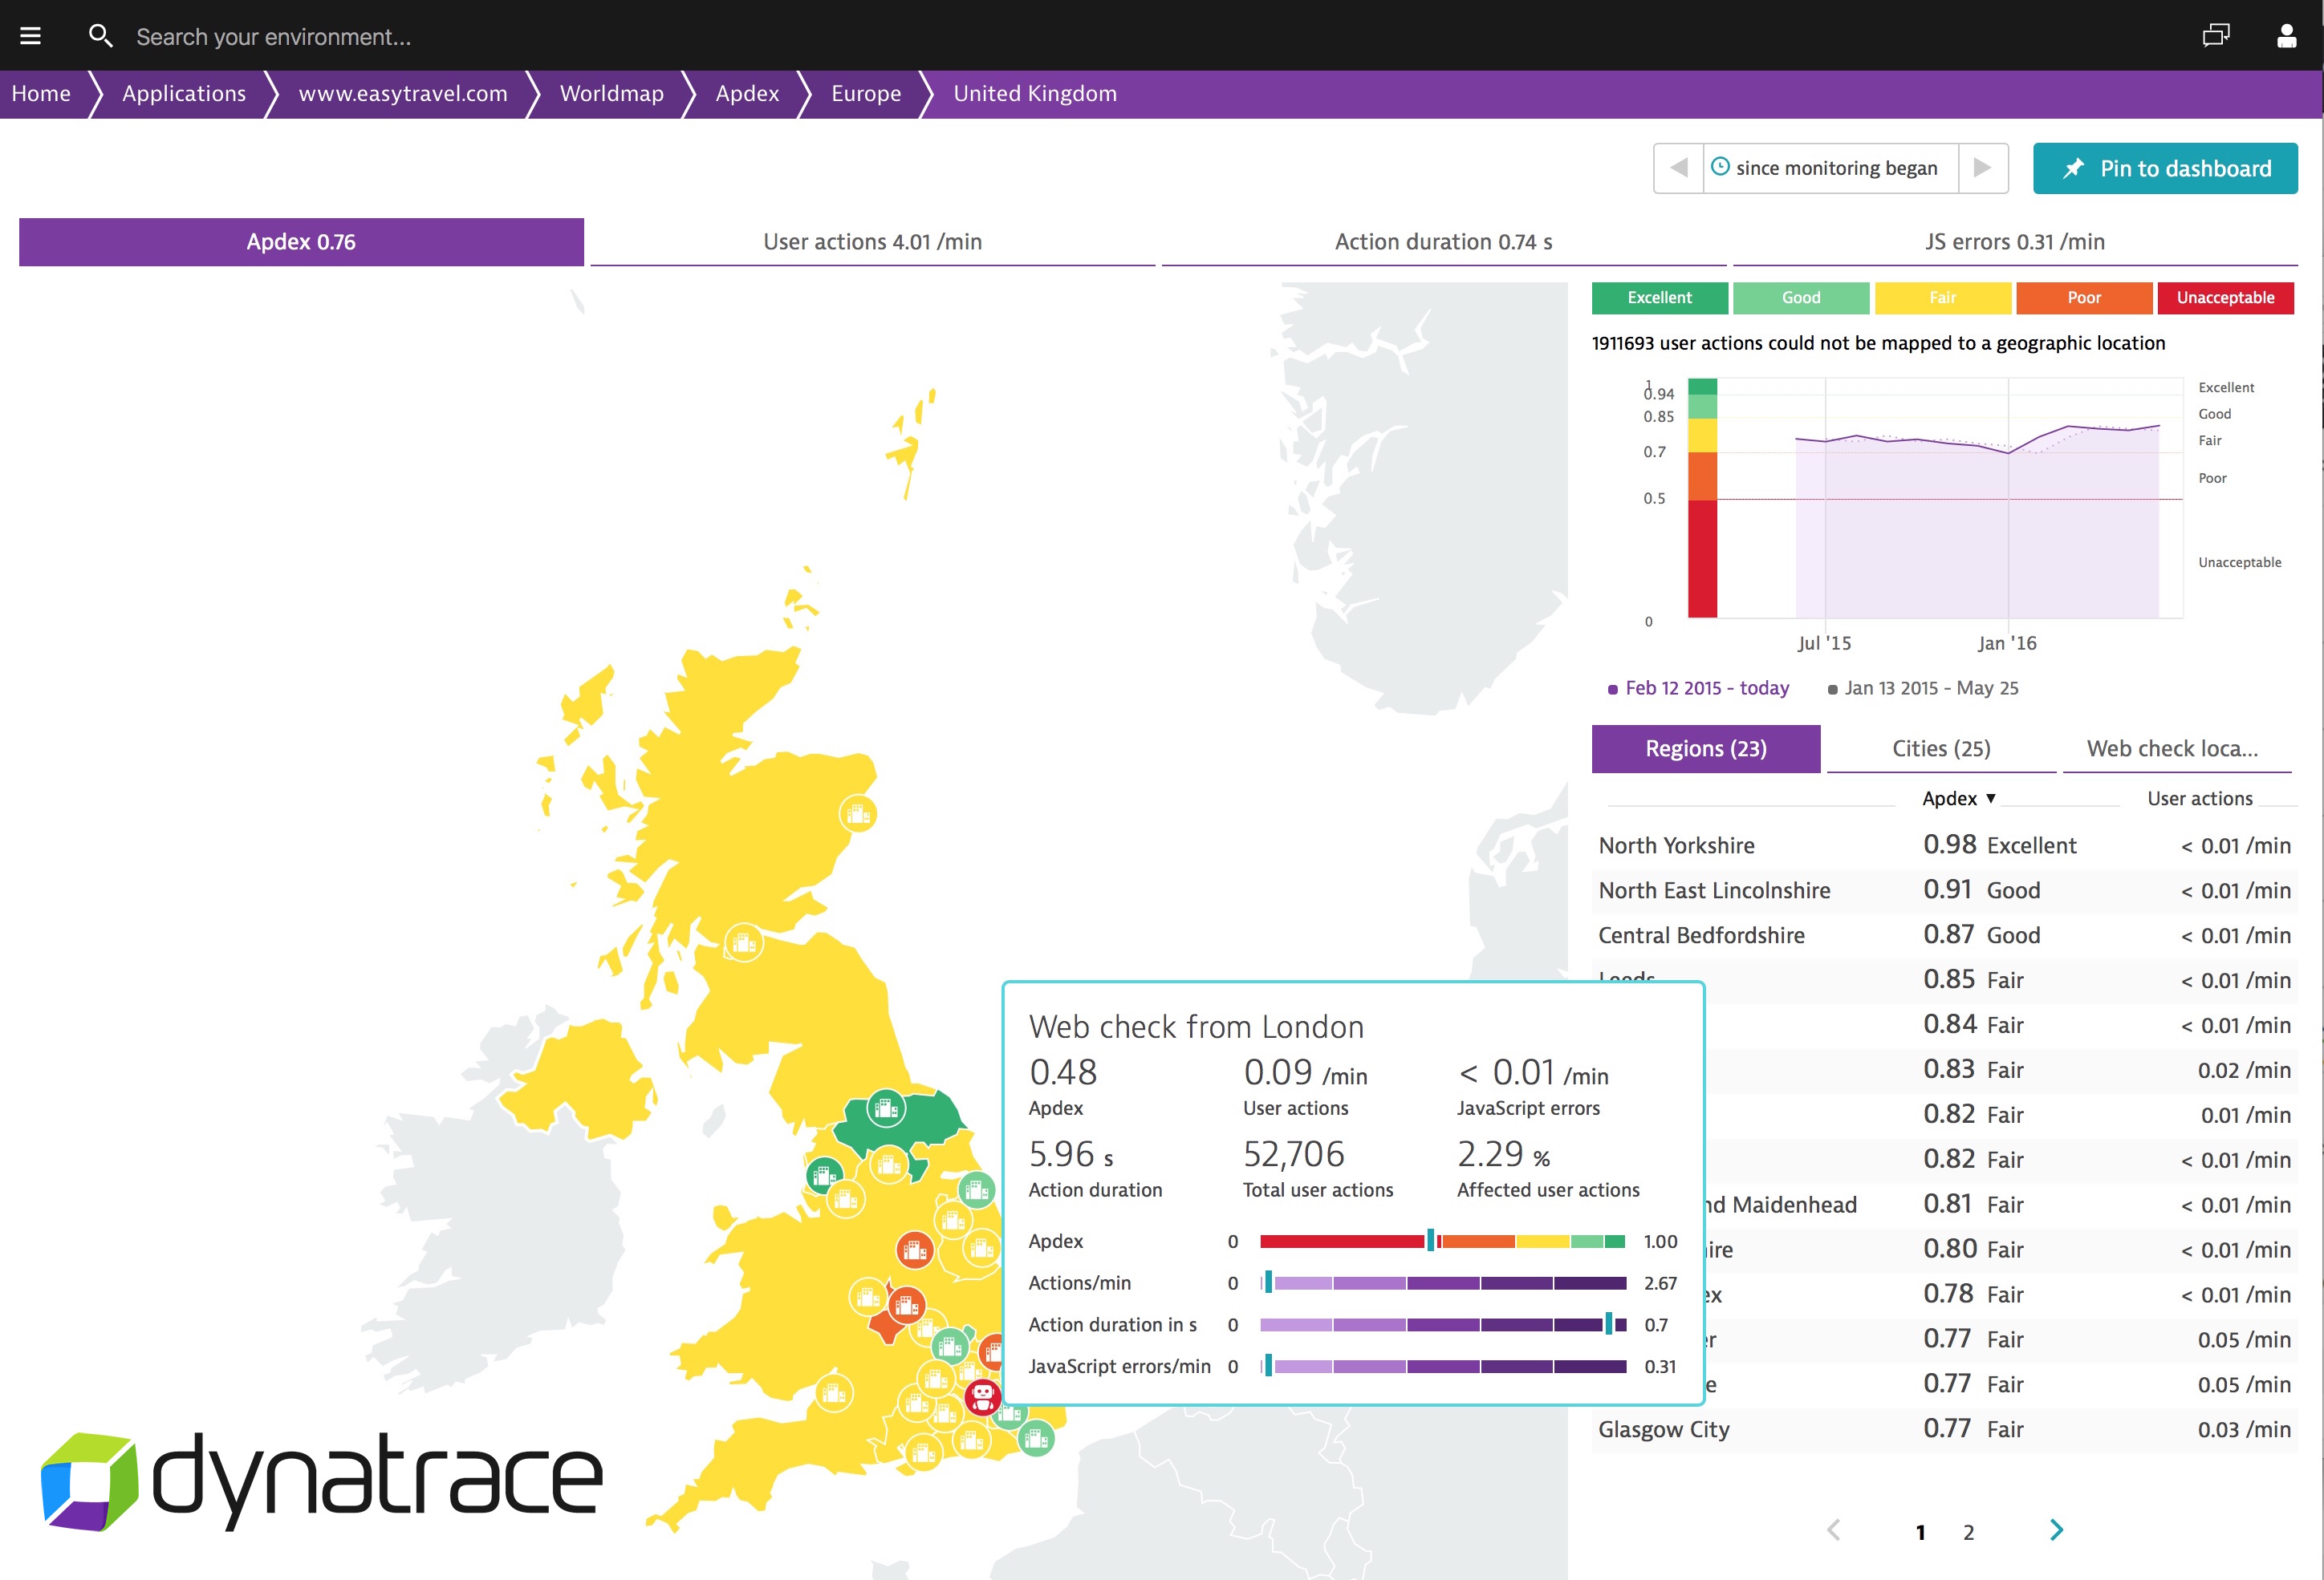2324x1580 pixels.
Task: Click the city marker near Glasgow
Action: [x=743, y=942]
